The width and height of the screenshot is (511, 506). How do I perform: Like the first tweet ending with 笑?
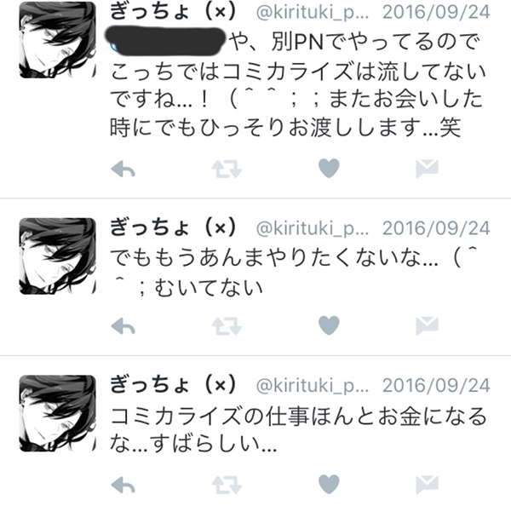point(329,168)
